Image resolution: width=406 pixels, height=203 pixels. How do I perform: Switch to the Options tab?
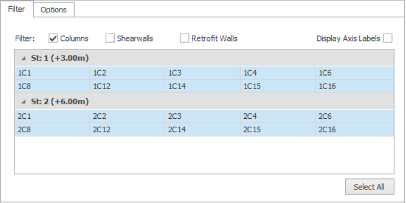pos(53,10)
